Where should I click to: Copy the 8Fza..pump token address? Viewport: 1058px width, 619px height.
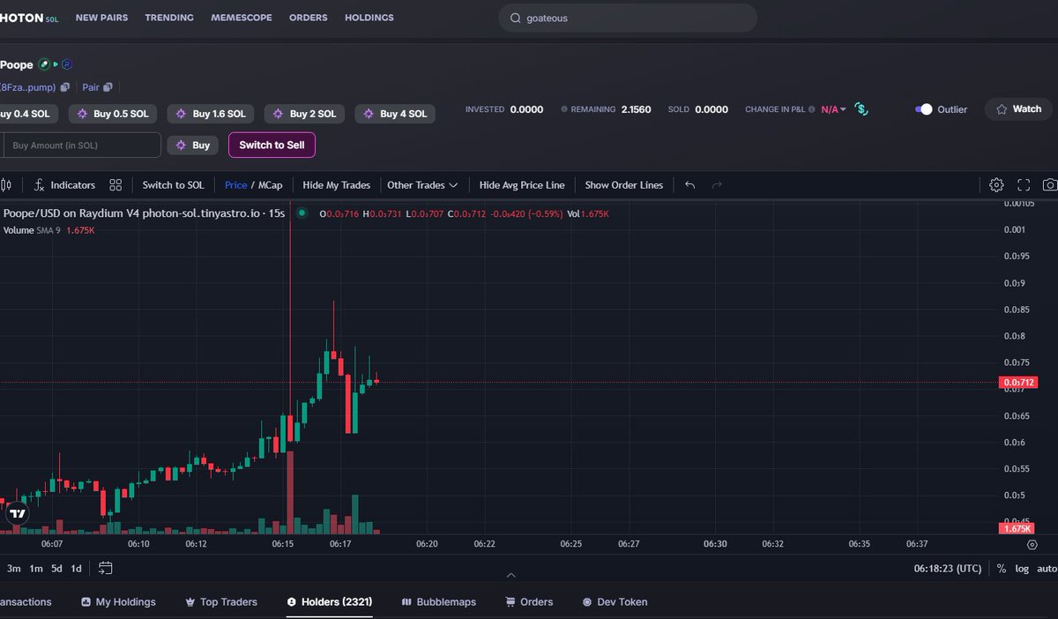pos(65,87)
